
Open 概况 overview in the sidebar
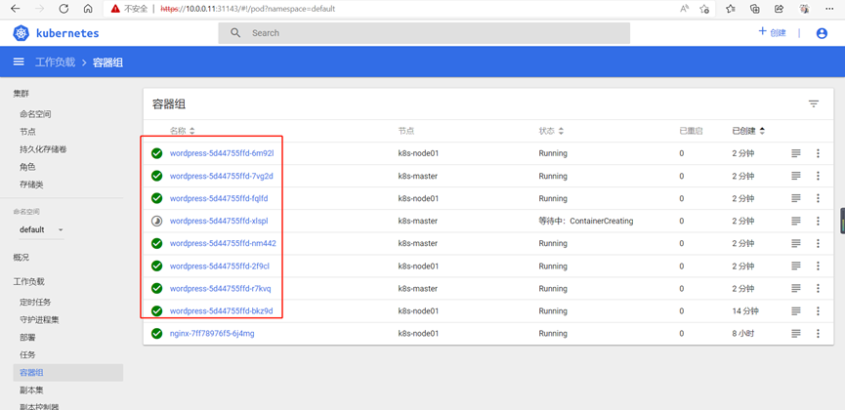pyautogui.click(x=21, y=257)
